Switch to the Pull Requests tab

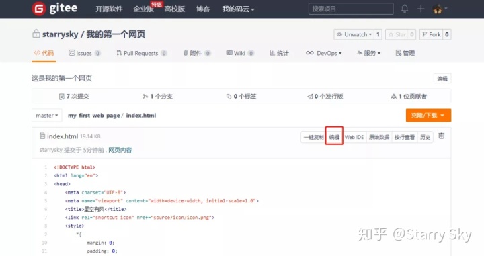point(142,53)
